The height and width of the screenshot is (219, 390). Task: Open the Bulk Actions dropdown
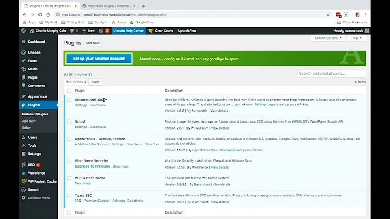76,82
